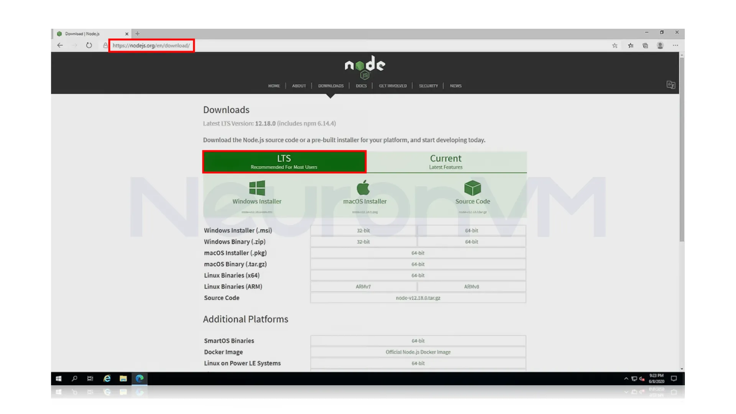Download Windows Installer (.msi) 64-bit
Screen dimensions: 736x414
[x=472, y=230]
